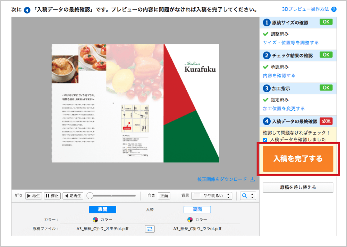
Task: Open the 加工位置を変更する link
Action: pos(283,109)
